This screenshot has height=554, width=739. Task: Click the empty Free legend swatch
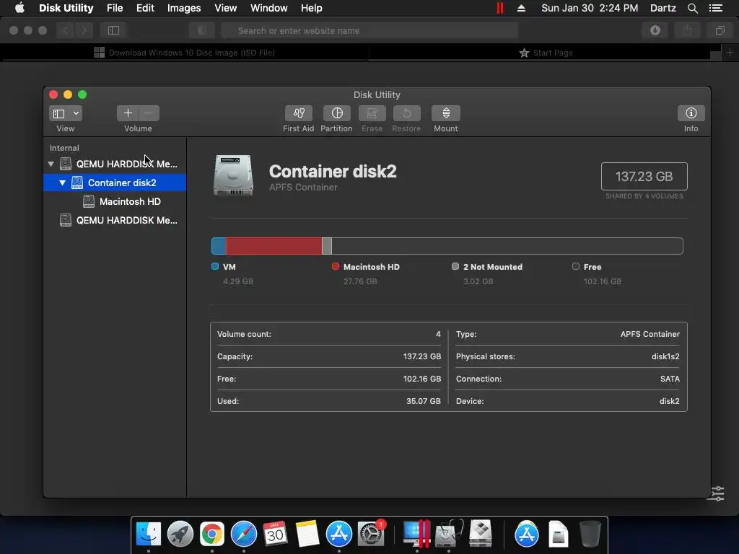coord(575,266)
